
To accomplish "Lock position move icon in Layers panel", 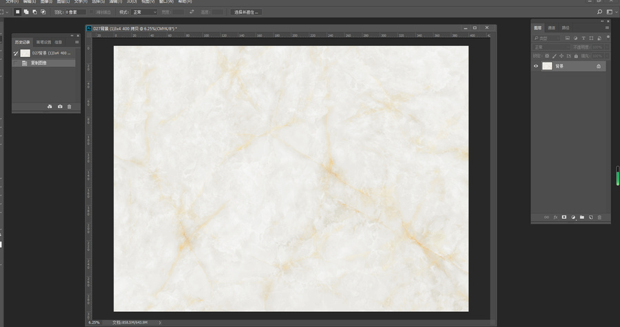I will tap(561, 56).
